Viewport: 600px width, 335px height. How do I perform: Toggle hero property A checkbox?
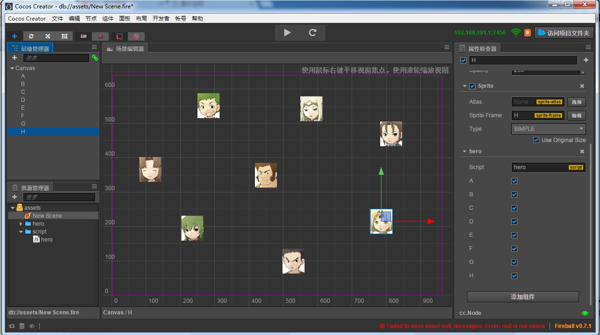[514, 181]
